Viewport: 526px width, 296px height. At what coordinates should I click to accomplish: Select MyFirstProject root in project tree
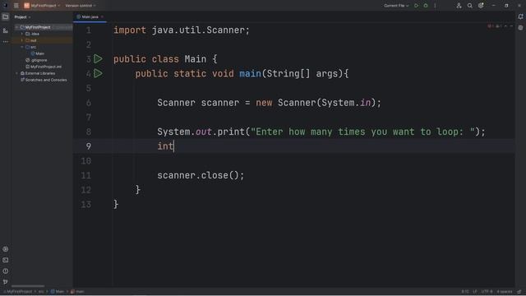point(38,27)
